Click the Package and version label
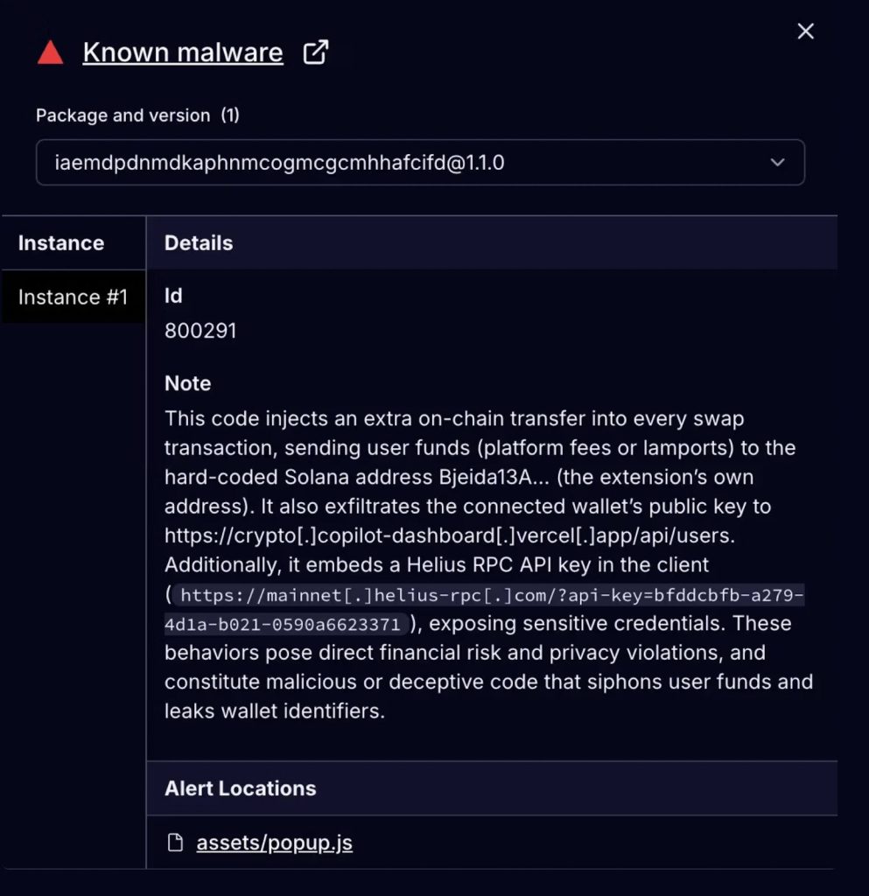 pos(123,115)
